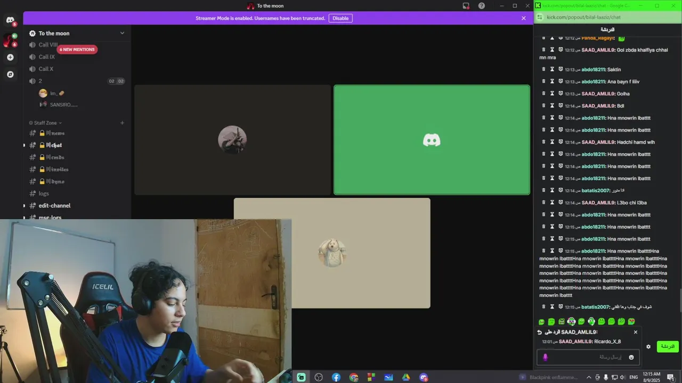682x383 pixels.
Task: Ban abdo18211 via shield on Saktin message
Action: (x=561, y=69)
